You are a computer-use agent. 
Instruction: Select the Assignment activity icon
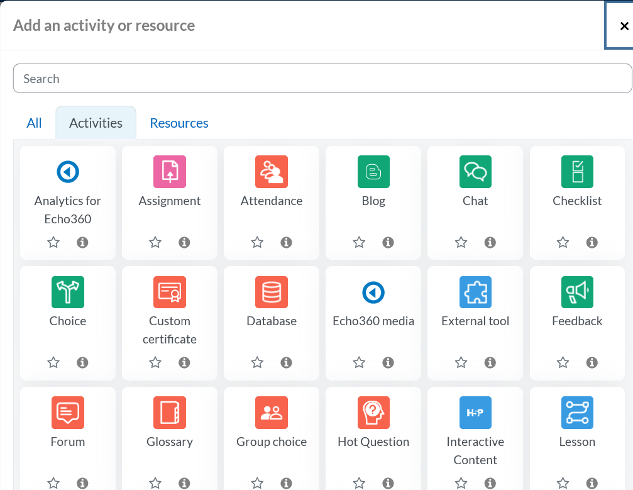coord(170,172)
